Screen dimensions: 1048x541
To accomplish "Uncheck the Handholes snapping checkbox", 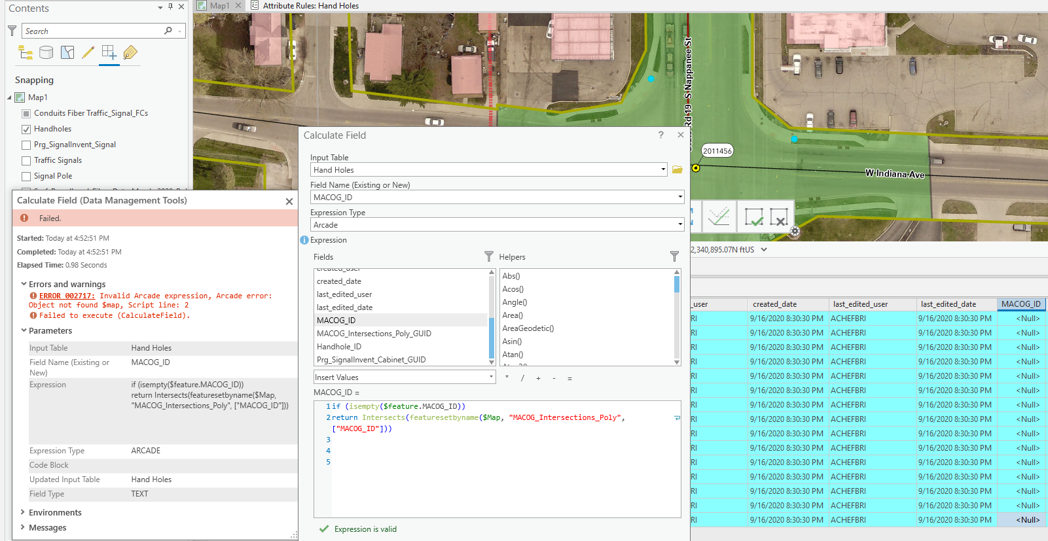I will pyautogui.click(x=26, y=129).
